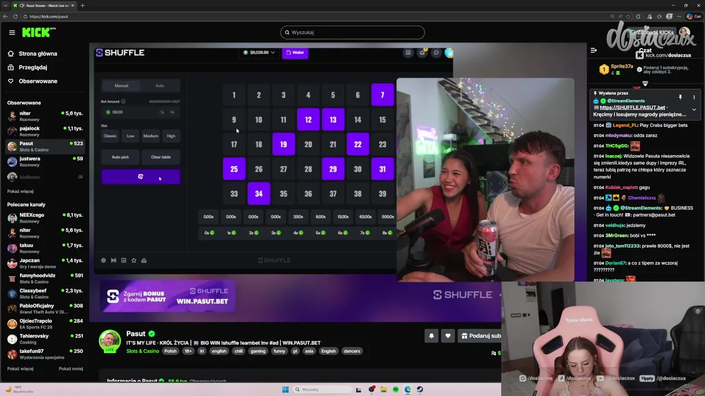This screenshot has width=705, height=396.
Task: Open NEEXcsgo recommended channel
Action: point(44,218)
